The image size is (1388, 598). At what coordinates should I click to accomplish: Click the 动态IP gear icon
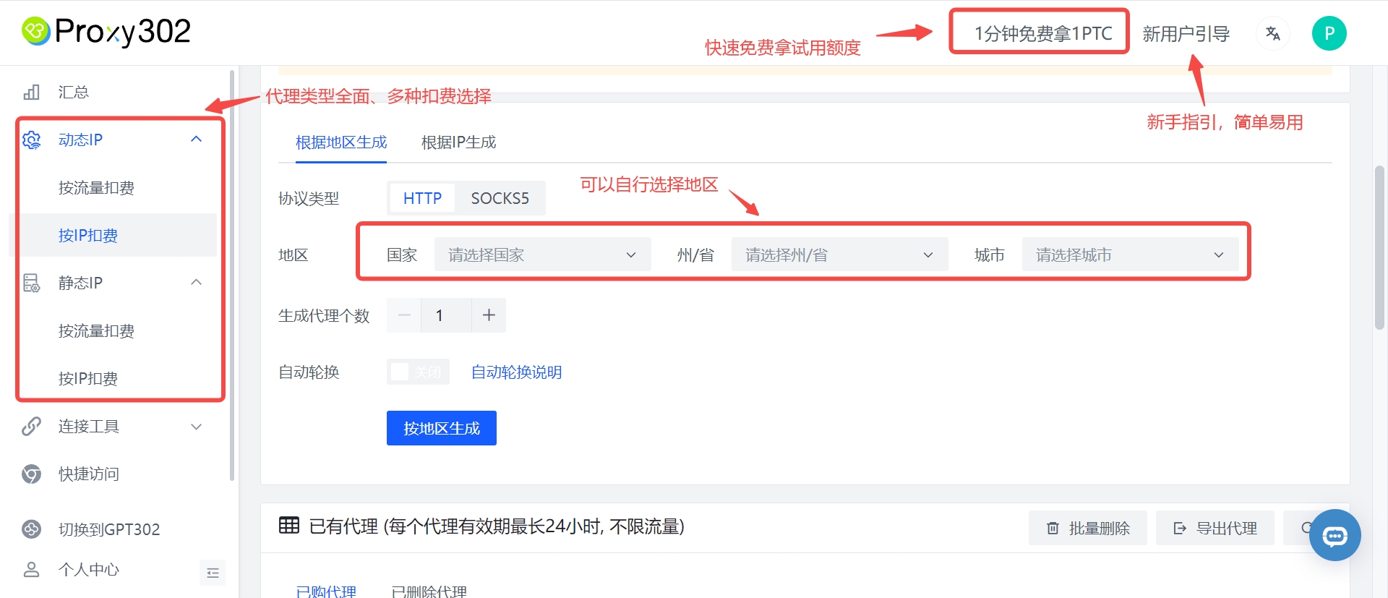click(x=31, y=140)
